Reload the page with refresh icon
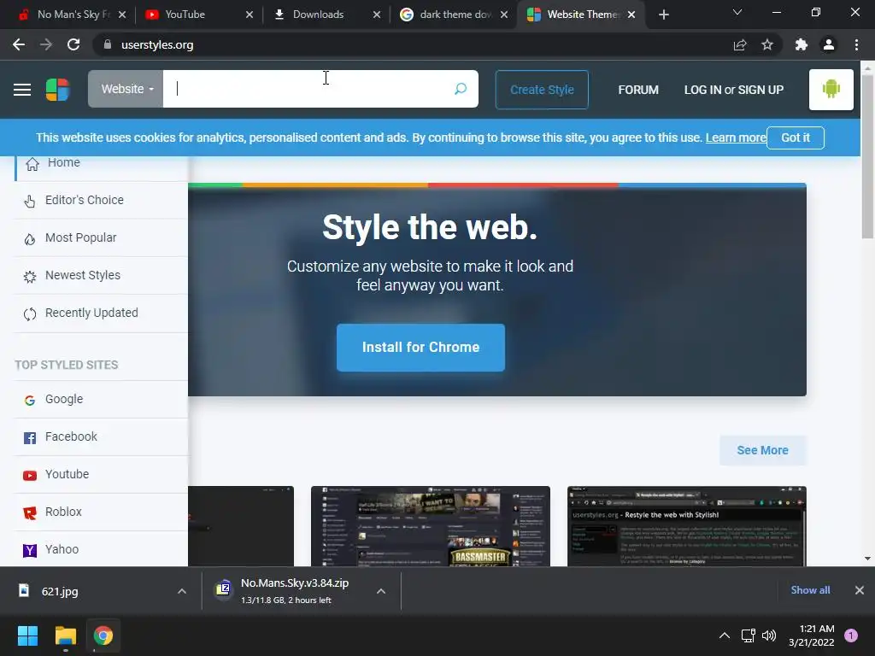The width and height of the screenshot is (875, 656). (73, 44)
